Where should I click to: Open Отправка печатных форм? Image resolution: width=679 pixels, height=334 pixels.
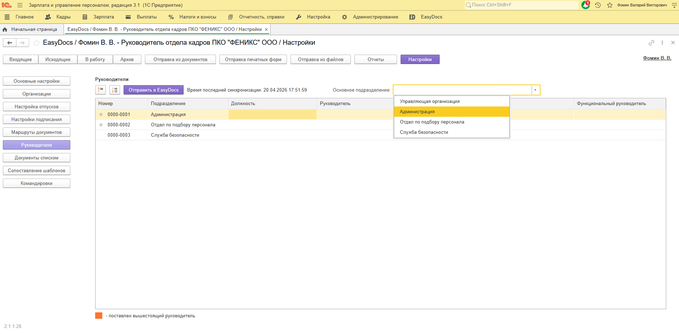(253, 59)
